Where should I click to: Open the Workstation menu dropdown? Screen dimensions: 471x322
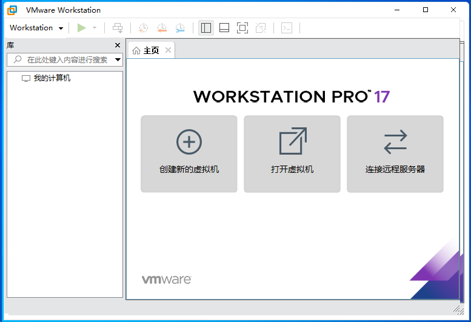pos(36,28)
